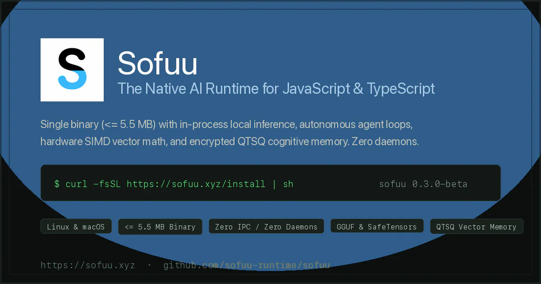The height and width of the screenshot is (284, 541).
Task: Open the https://sofuu.xyz link
Action: 87,265
